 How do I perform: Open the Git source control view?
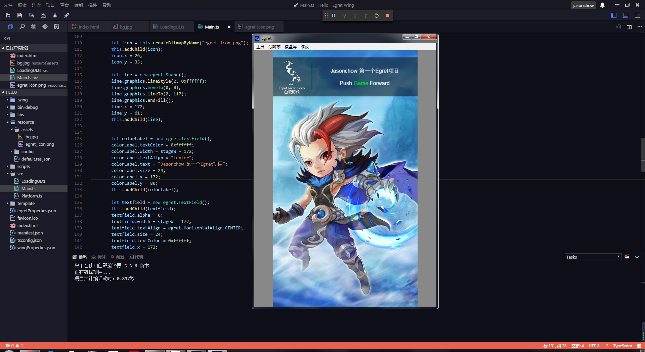pyautogui.click(x=45, y=27)
